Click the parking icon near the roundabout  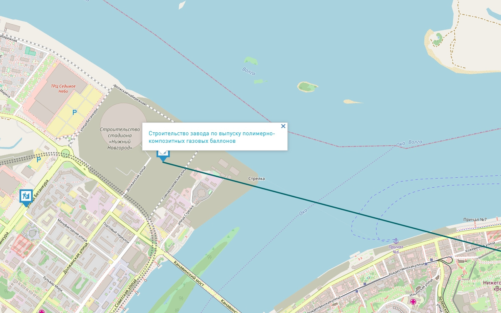point(38,159)
